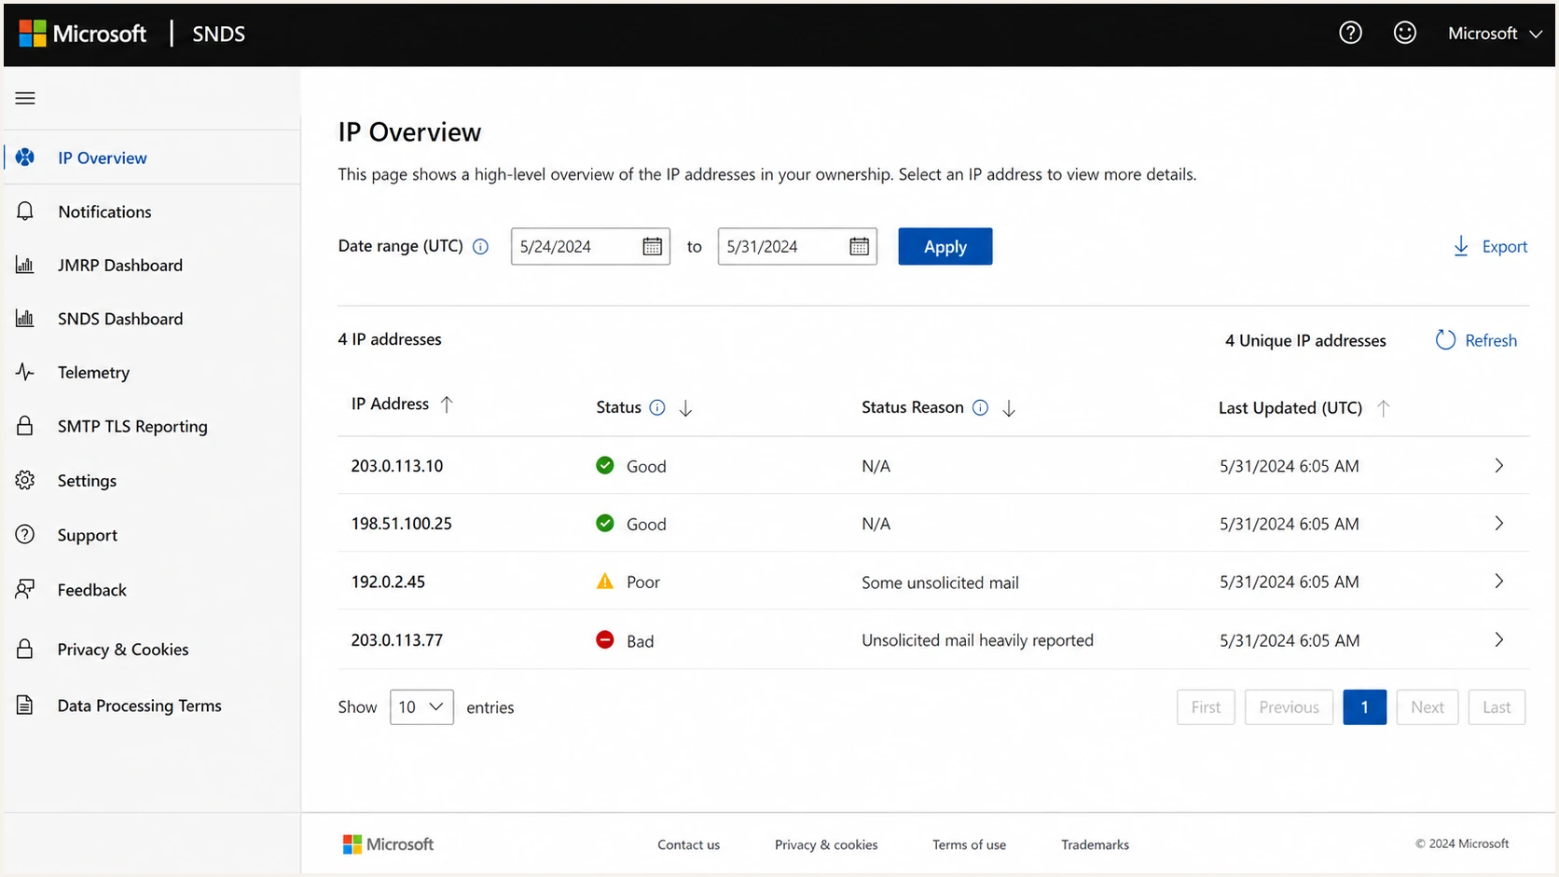
Task: Click Contact us footer link
Action: tap(688, 844)
